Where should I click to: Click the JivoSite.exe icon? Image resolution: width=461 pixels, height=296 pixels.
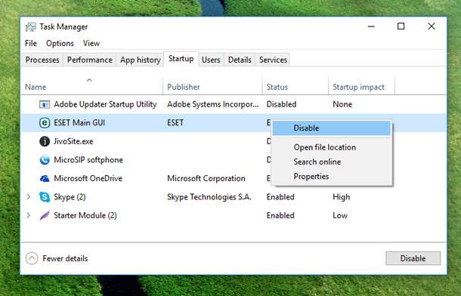pyautogui.click(x=45, y=141)
